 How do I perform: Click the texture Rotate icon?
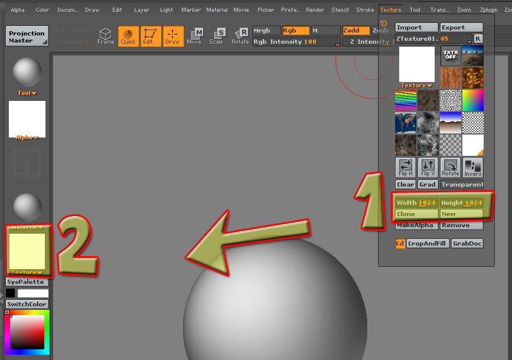pyautogui.click(x=451, y=168)
